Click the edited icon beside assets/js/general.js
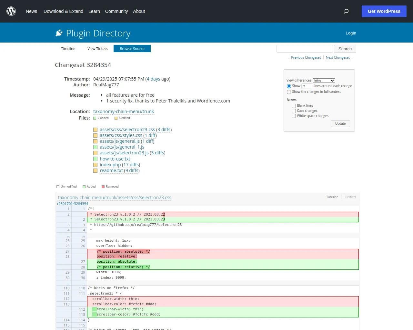This screenshot has height=330, width=413. tap(95, 141)
